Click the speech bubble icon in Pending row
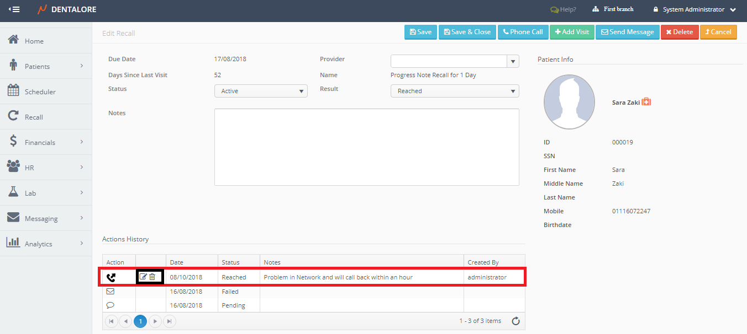Image resolution: width=747 pixels, height=334 pixels. [x=110, y=305]
